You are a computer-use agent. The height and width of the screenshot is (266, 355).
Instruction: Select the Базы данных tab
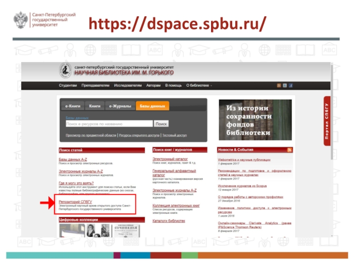coord(152,106)
